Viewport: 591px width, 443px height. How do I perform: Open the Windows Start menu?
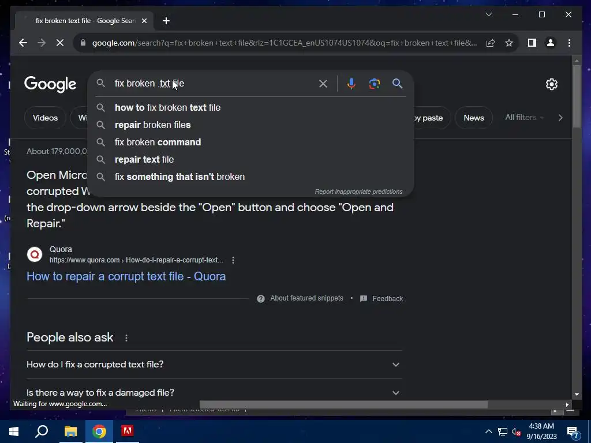coord(14,431)
